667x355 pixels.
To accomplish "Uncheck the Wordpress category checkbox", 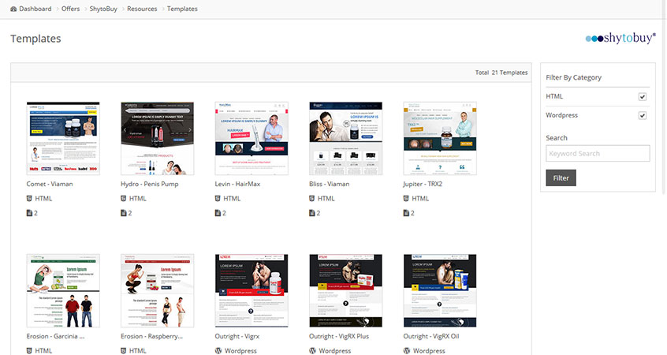I will (643, 115).
